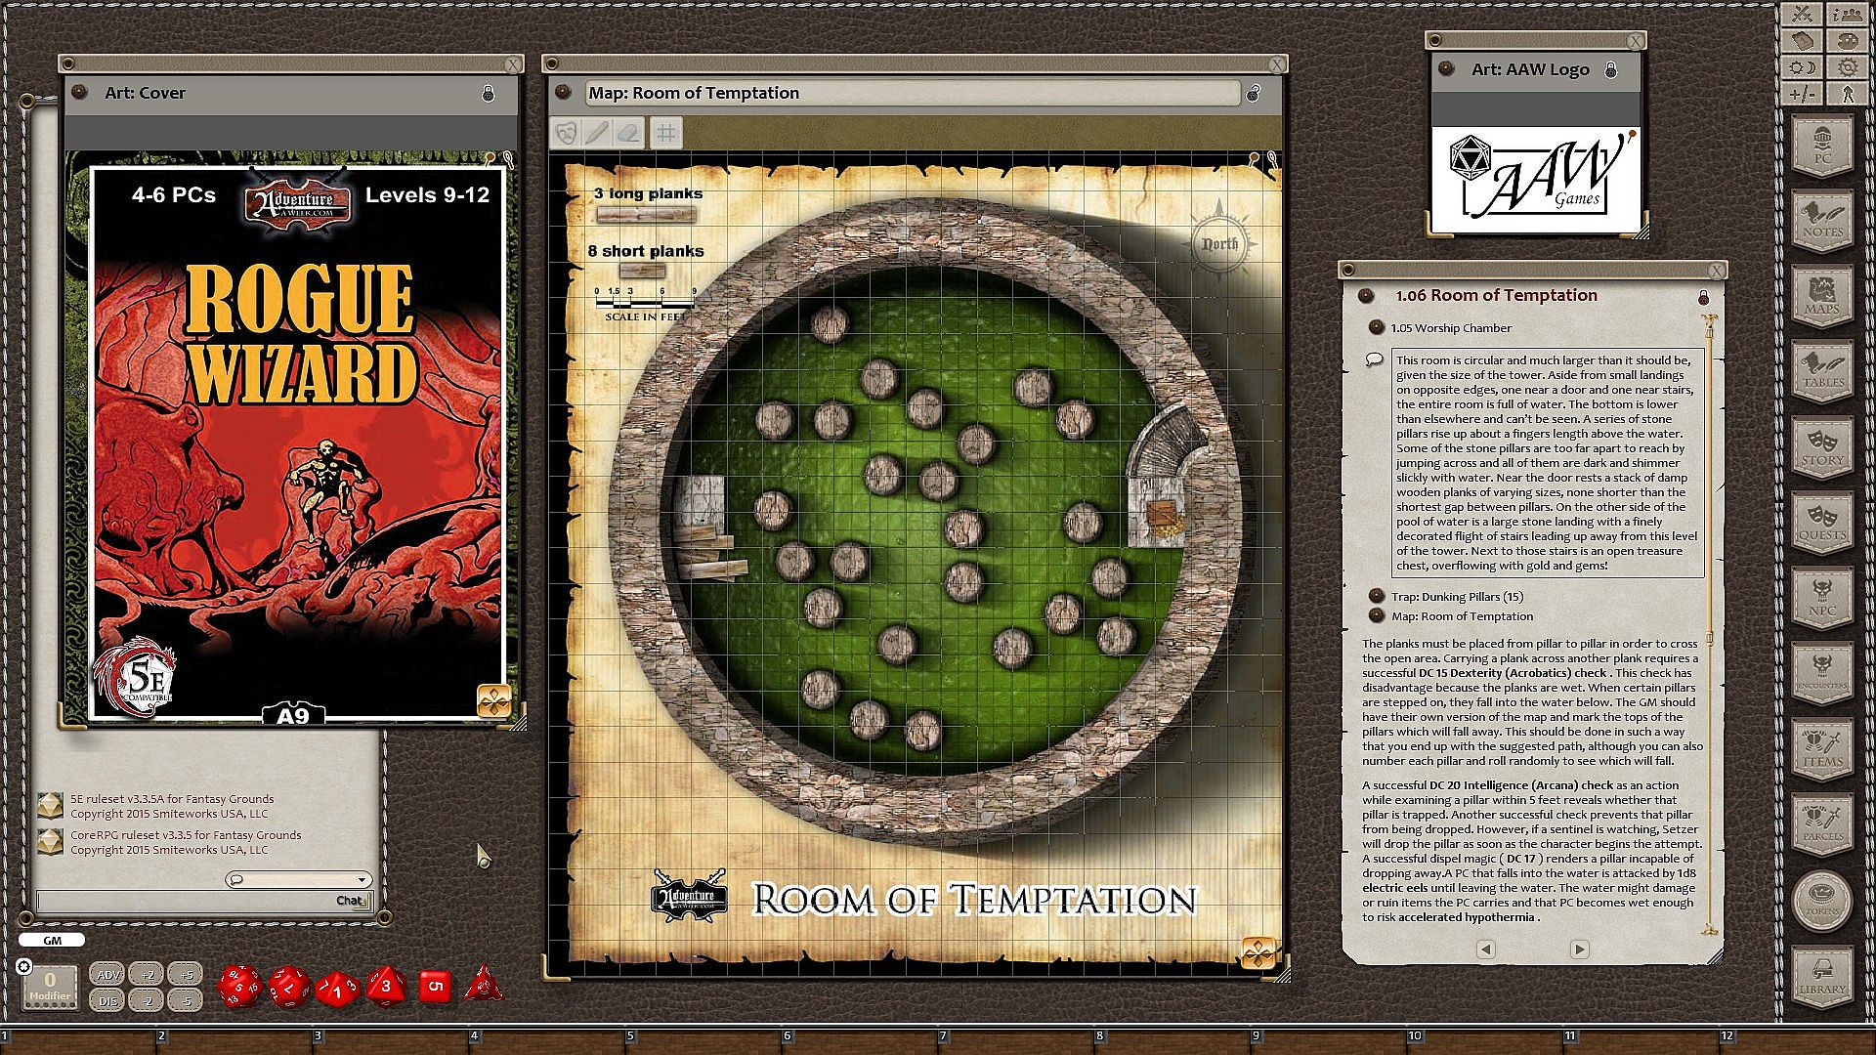
Task: Open the Maps sidebar panel
Action: coord(1821,296)
